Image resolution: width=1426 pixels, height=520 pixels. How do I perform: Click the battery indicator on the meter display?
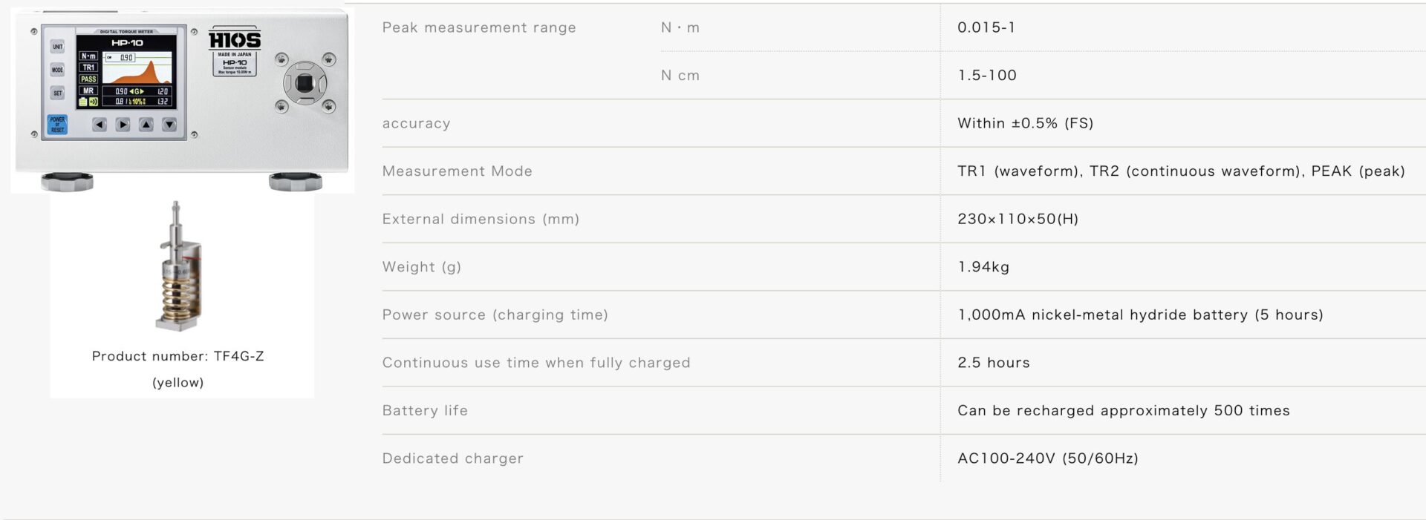83,102
